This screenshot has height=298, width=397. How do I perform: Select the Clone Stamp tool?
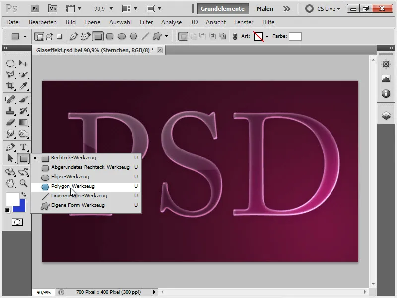coord(10,111)
